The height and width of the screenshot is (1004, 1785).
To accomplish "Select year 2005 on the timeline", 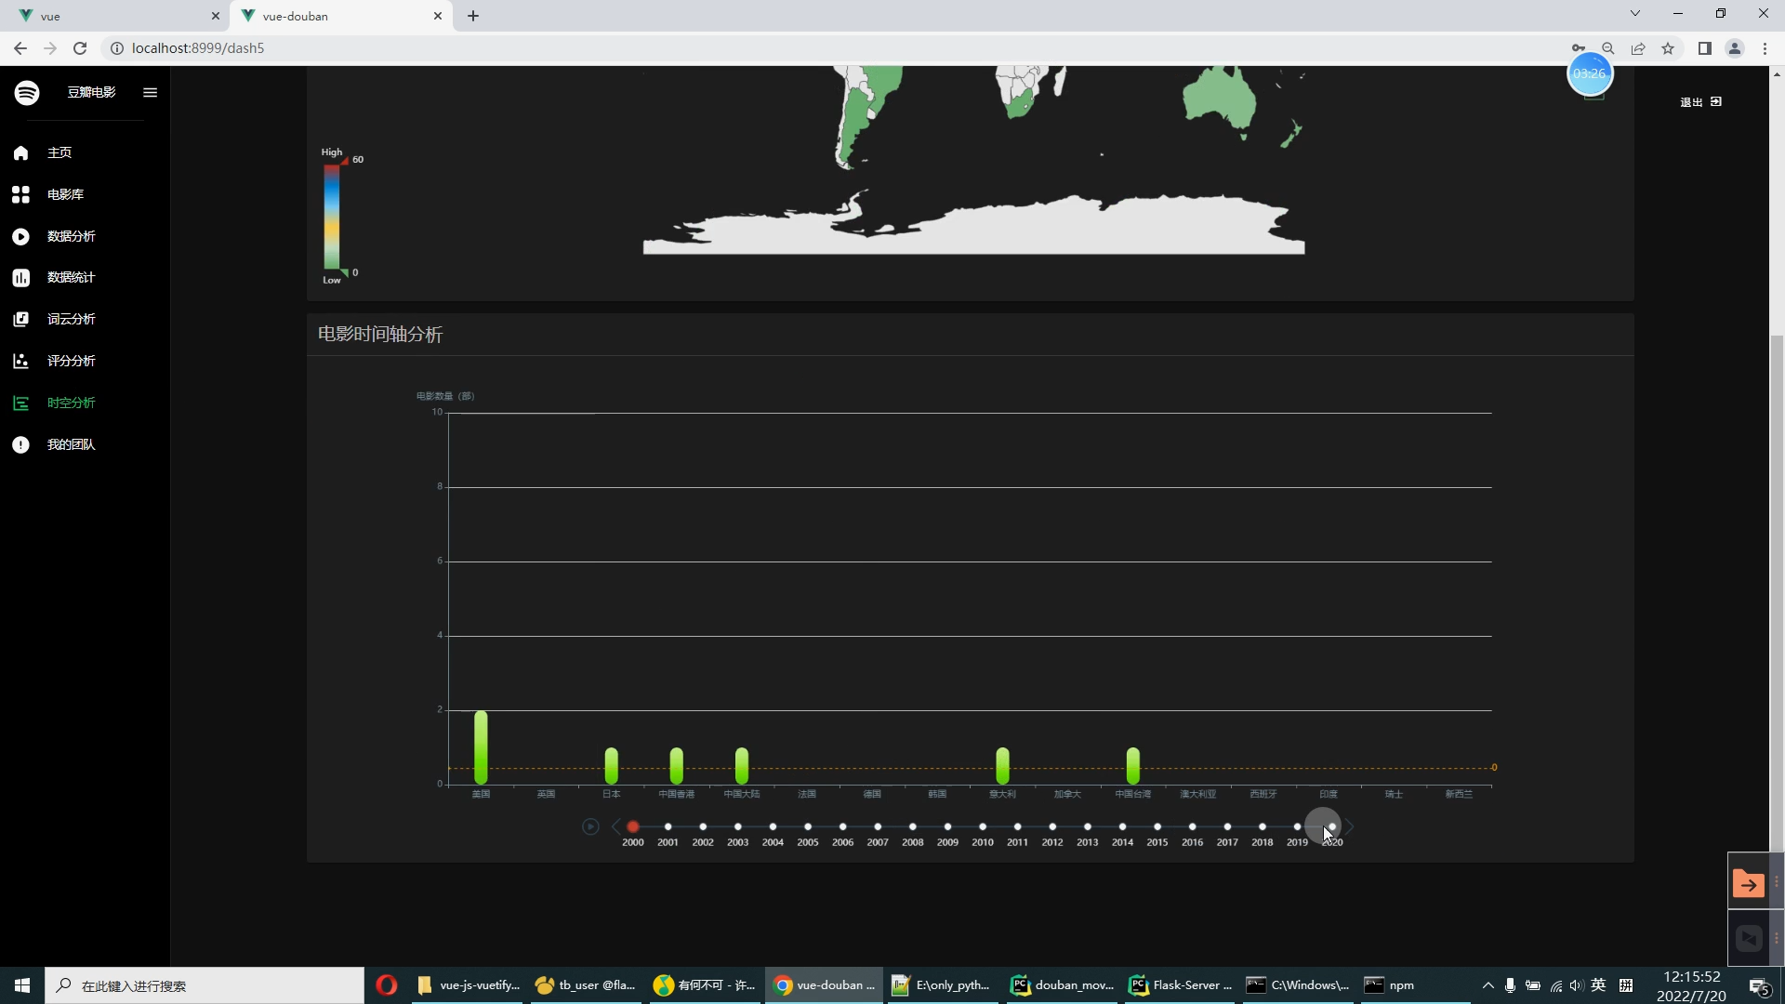I will pos(808,826).
